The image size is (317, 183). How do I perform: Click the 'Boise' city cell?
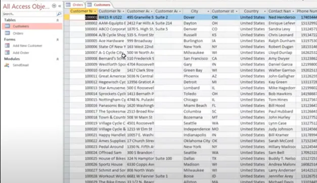tap(197, 176)
